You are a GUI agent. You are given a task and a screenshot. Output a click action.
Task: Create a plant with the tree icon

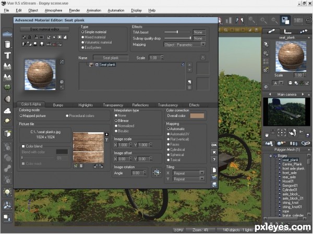tap(7, 87)
